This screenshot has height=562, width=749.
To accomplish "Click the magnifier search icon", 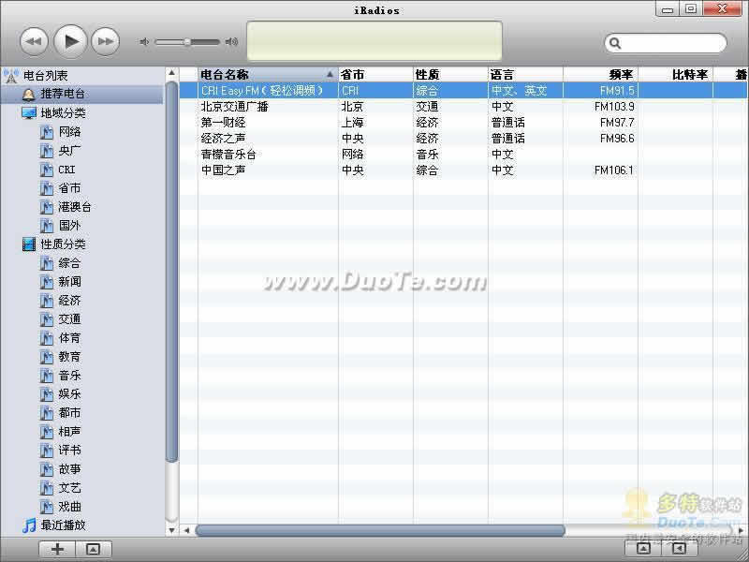I will [615, 43].
